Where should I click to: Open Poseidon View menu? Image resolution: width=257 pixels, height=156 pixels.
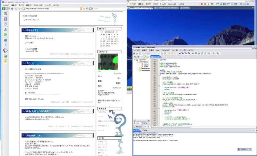pos(158,50)
